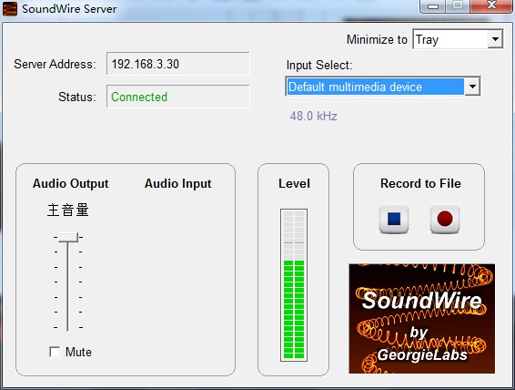This screenshot has width=515, height=390.
Task: Click the Level heading
Action: (294, 183)
